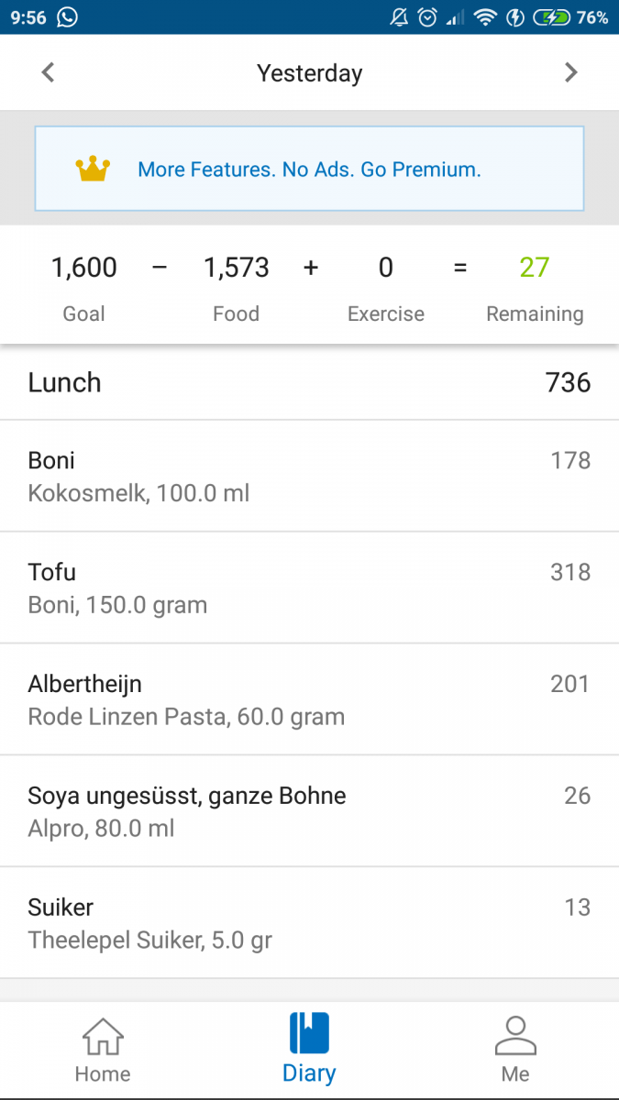Open the Go Premium banner link
The height and width of the screenshot is (1100, 619).
(x=309, y=170)
